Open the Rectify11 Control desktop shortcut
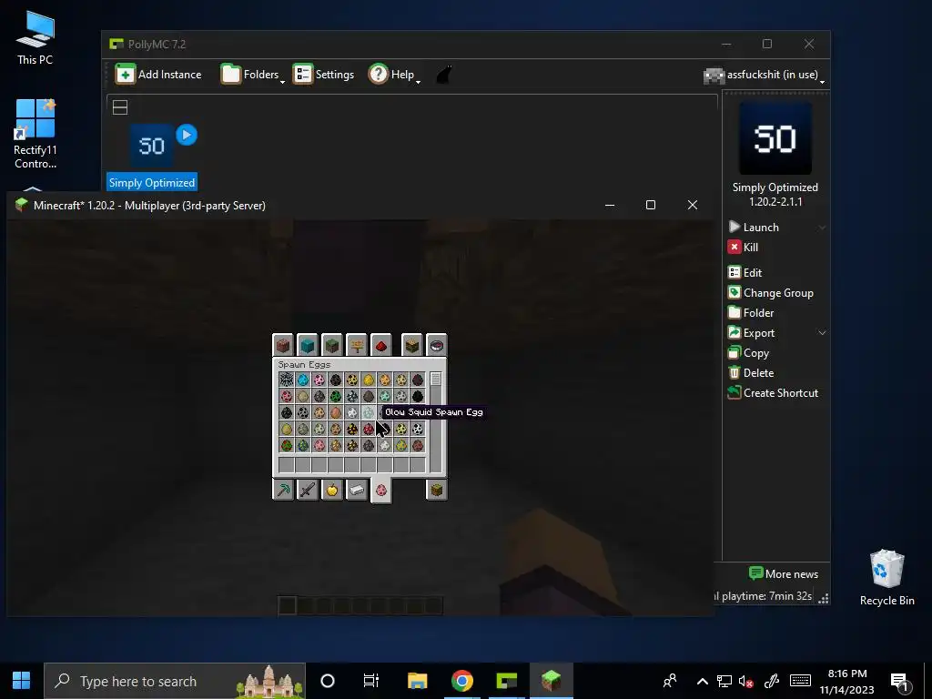 click(x=35, y=134)
